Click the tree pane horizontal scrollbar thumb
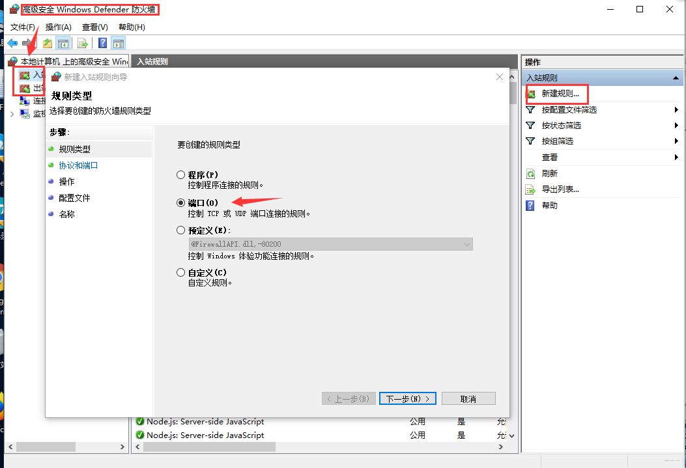 pyautogui.click(x=46, y=447)
